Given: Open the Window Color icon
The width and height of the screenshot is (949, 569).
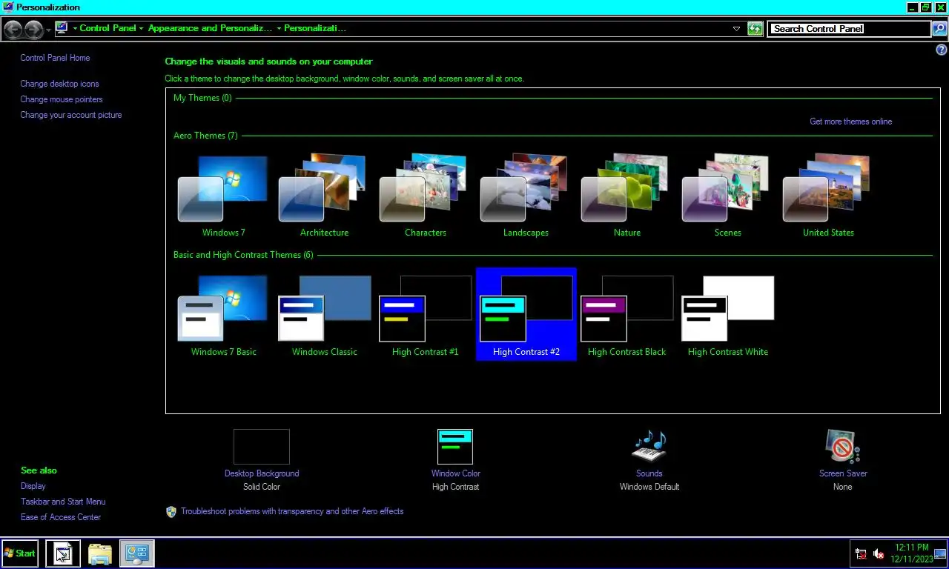Looking at the screenshot, I should (455, 447).
